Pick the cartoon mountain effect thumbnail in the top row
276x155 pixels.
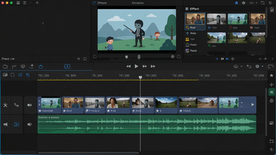tap(237, 19)
